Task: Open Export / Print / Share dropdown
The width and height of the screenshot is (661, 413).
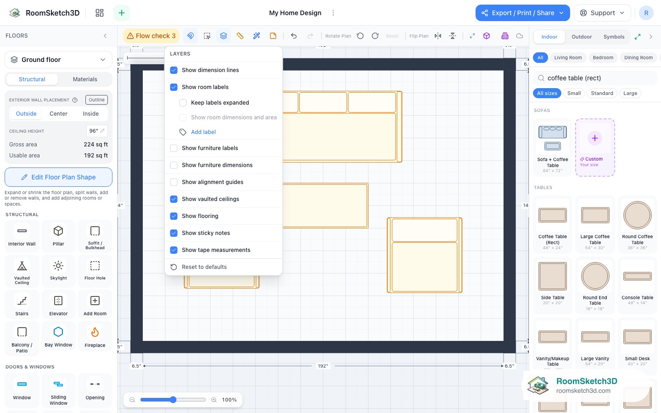Action: [523, 13]
